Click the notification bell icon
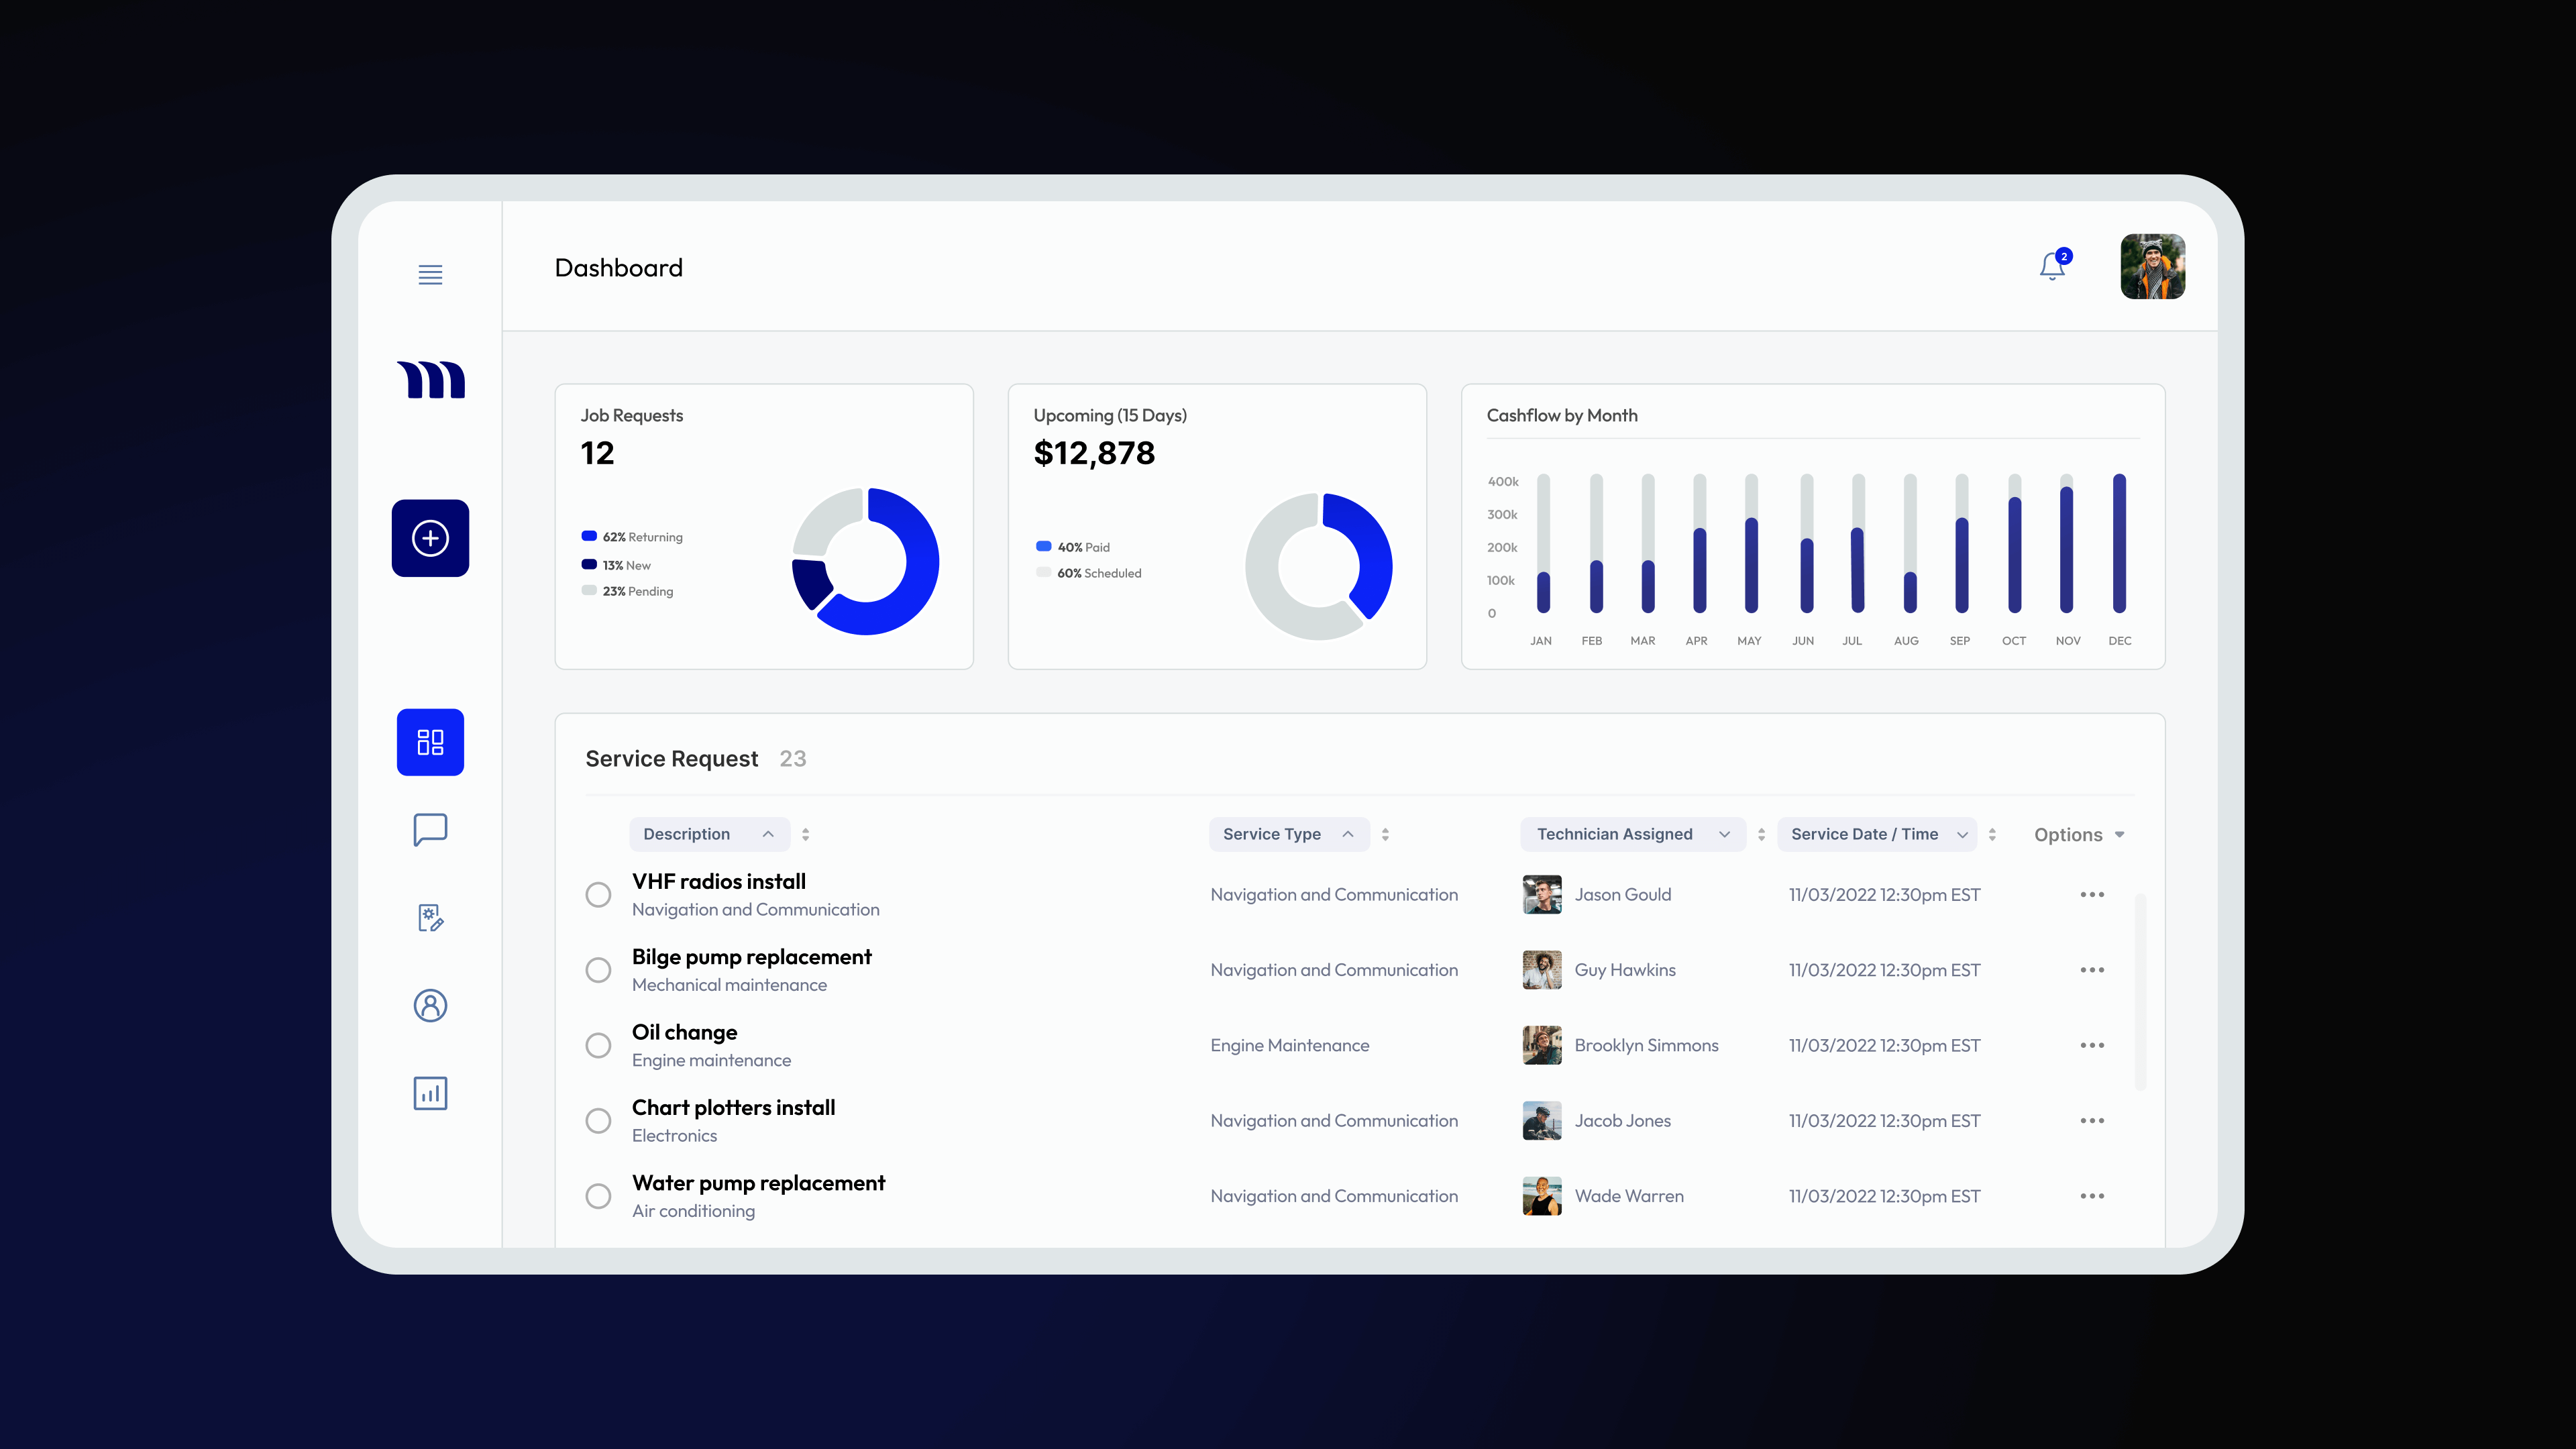The height and width of the screenshot is (1449, 2576). pyautogui.click(x=2052, y=266)
